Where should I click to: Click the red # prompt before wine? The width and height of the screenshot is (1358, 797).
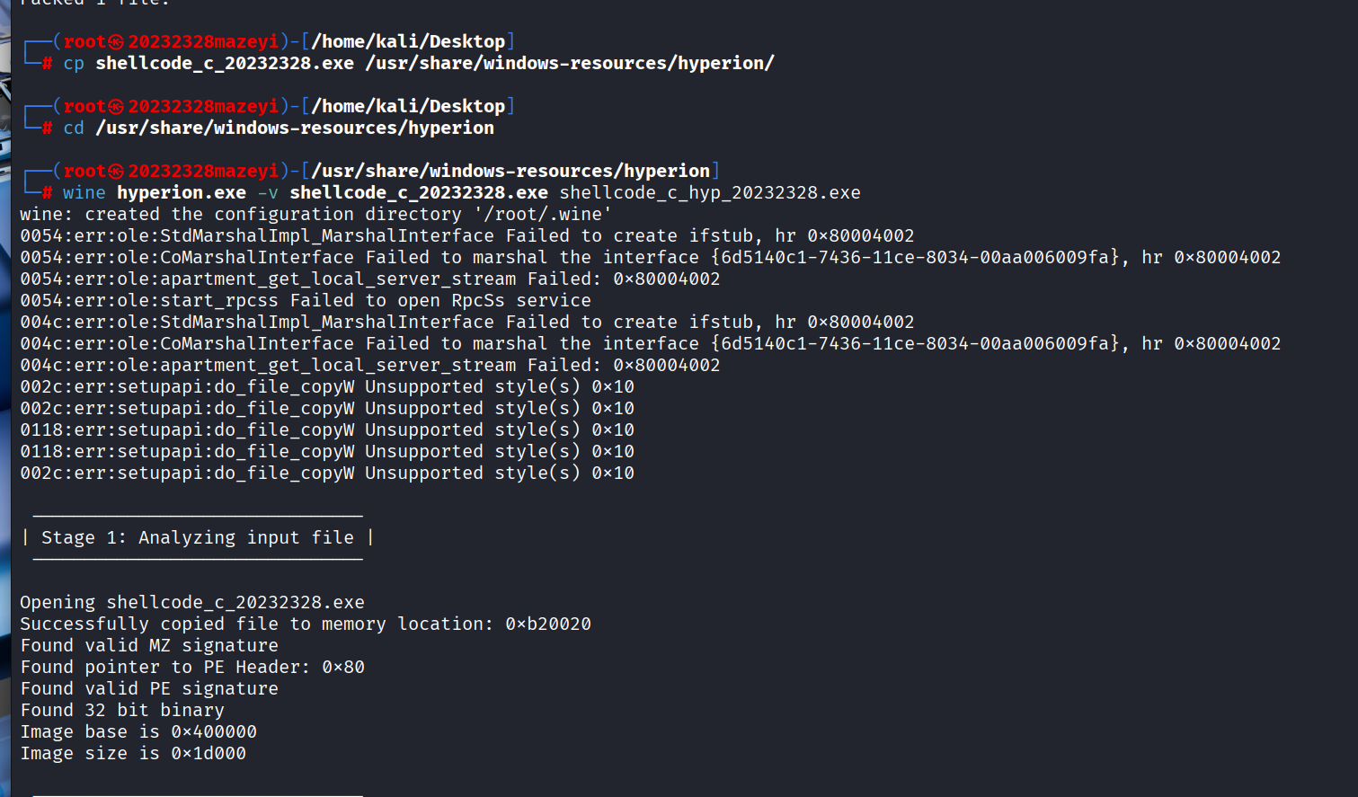(48, 193)
